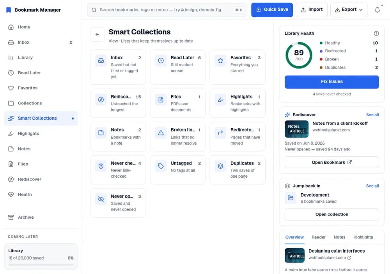Open Rediscover in the sidebar

(41, 179)
